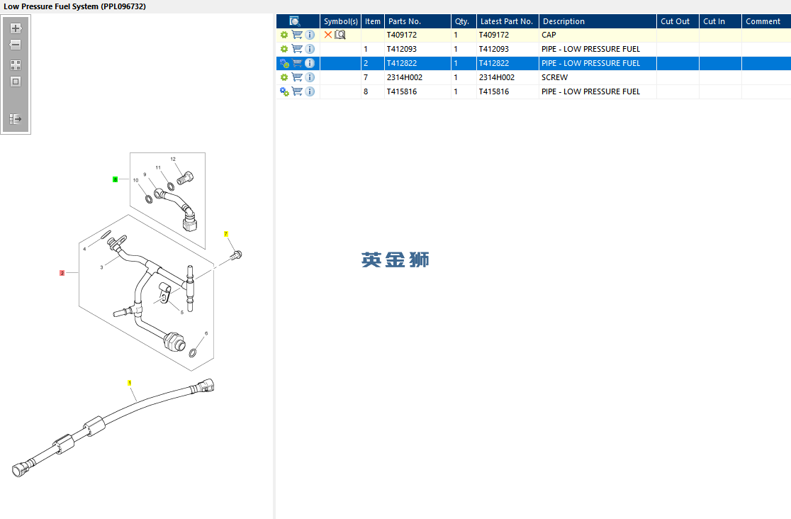Click the book magnifier symbol on T409172 row
This screenshot has width=791, height=519.
click(340, 35)
